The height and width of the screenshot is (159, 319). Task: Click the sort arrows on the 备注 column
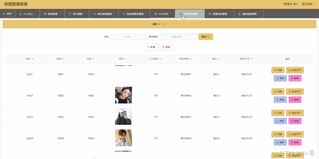(x=219, y=59)
